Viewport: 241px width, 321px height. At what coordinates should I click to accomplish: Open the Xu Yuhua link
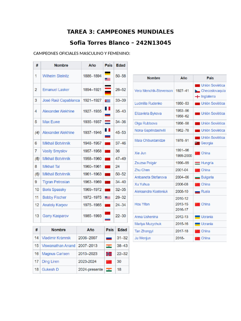click(x=142, y=184)
